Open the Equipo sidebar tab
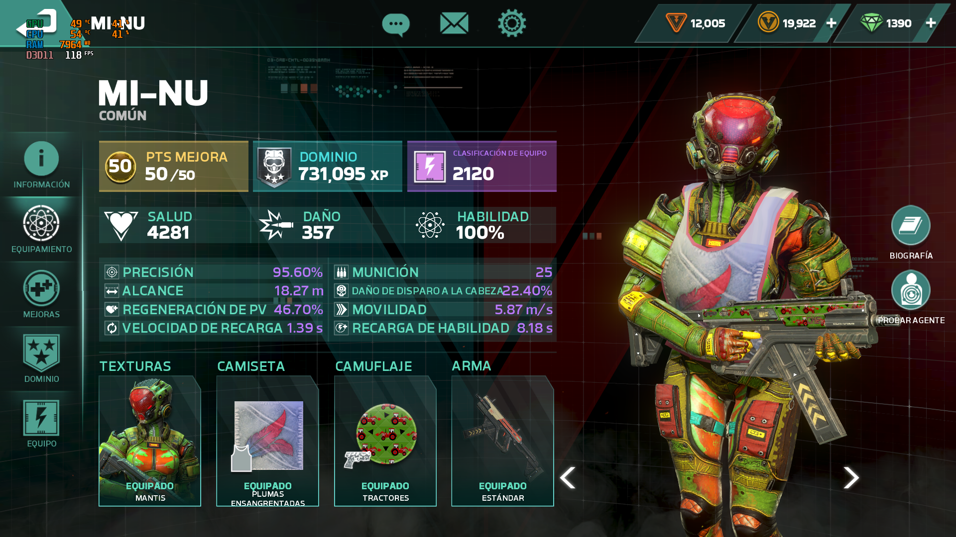 click(41, 424)
